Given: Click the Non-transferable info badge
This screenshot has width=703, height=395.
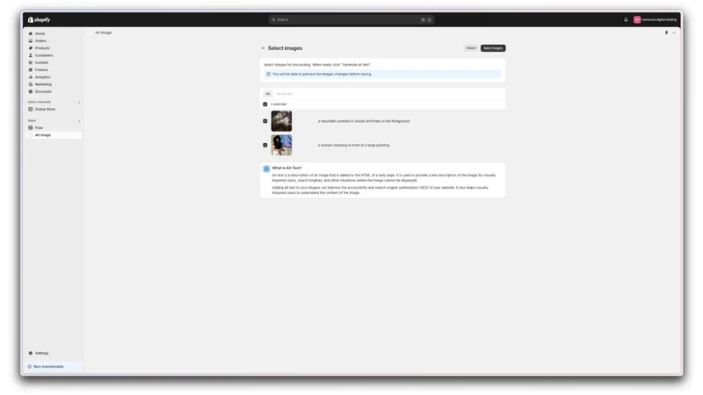Looking at the screenshot, I should [x=54, y=366].
